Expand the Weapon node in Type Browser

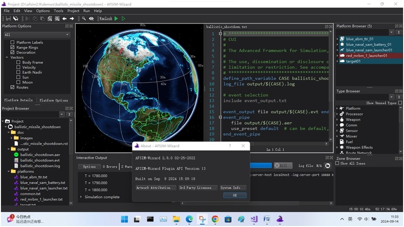(x=338, y=120)
